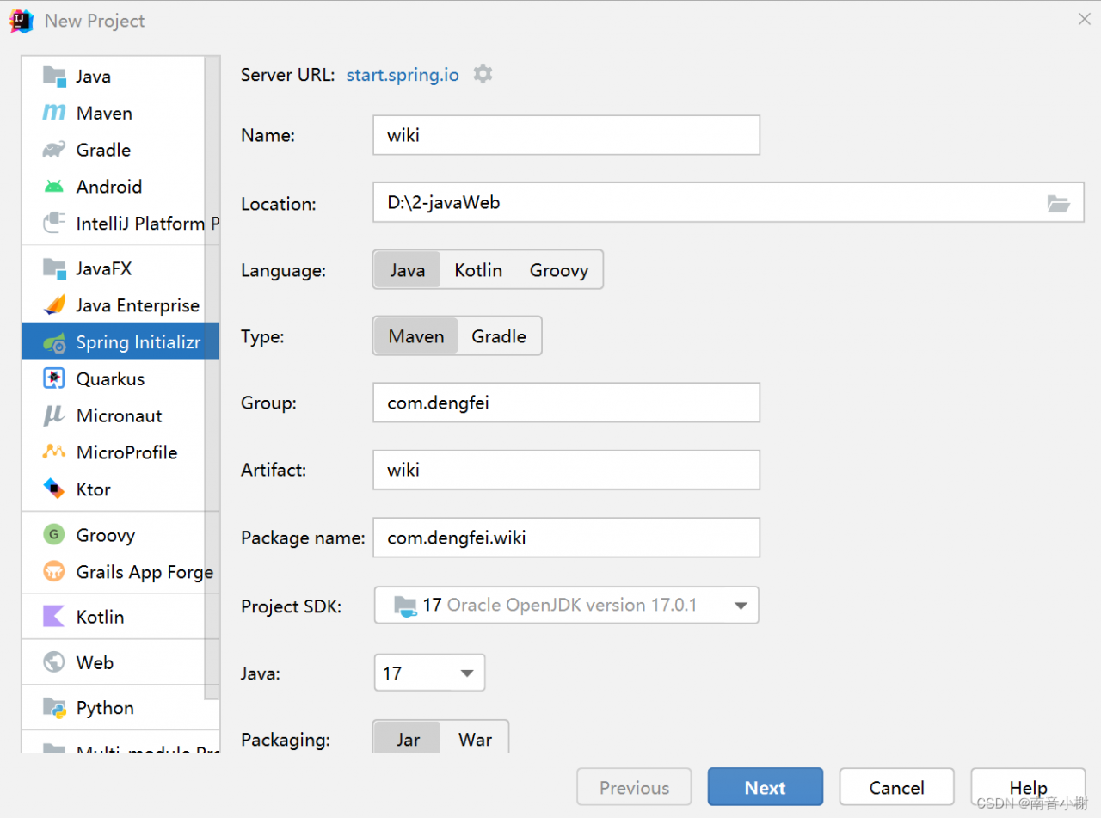Select the Java project type icon

pos(54,76)
